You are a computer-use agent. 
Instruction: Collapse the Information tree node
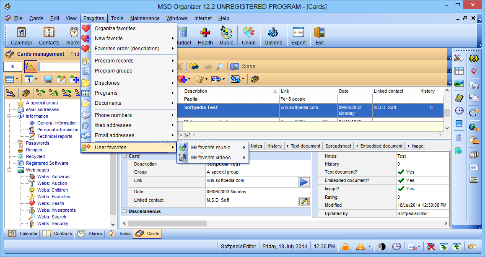click(x=10, y=116)
